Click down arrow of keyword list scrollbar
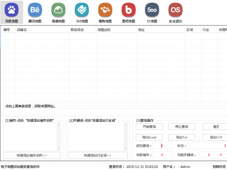The width and height of the screenshot is (227, 170). (126, 149)
